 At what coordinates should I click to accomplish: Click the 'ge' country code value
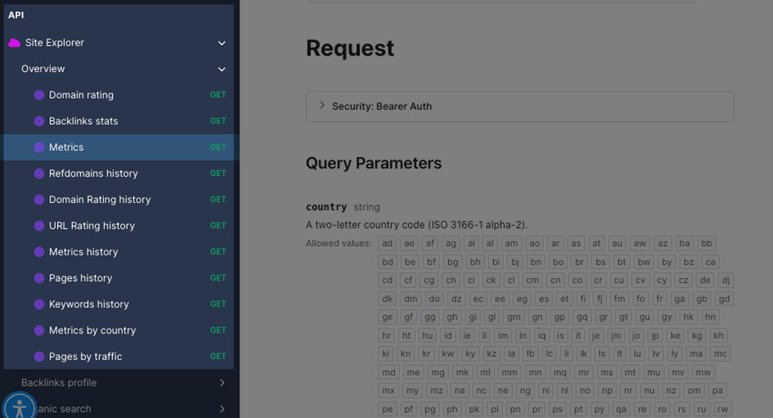tap(387, 317)
